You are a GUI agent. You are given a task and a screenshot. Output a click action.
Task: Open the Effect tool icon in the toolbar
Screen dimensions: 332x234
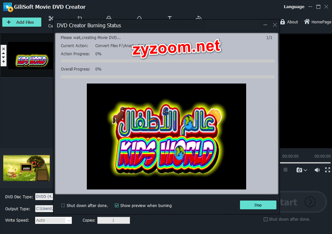pyautogui.click(x=109, y=18)
